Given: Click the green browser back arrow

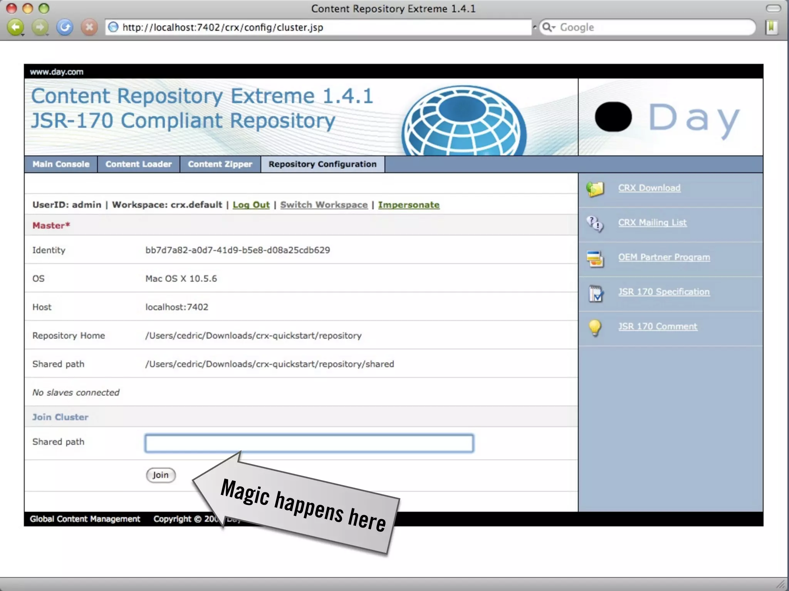Looking at the screenshot, I should tap(15, 27).
